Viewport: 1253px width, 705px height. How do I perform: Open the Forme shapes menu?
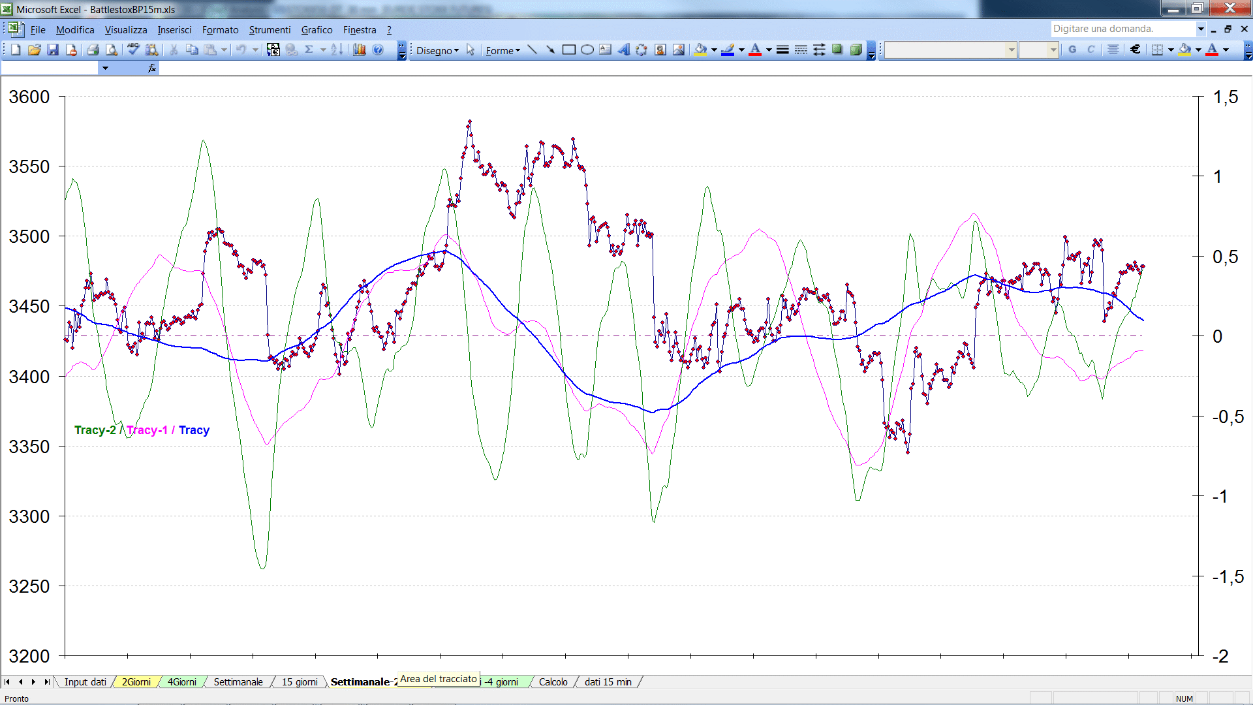coord(503,50)
